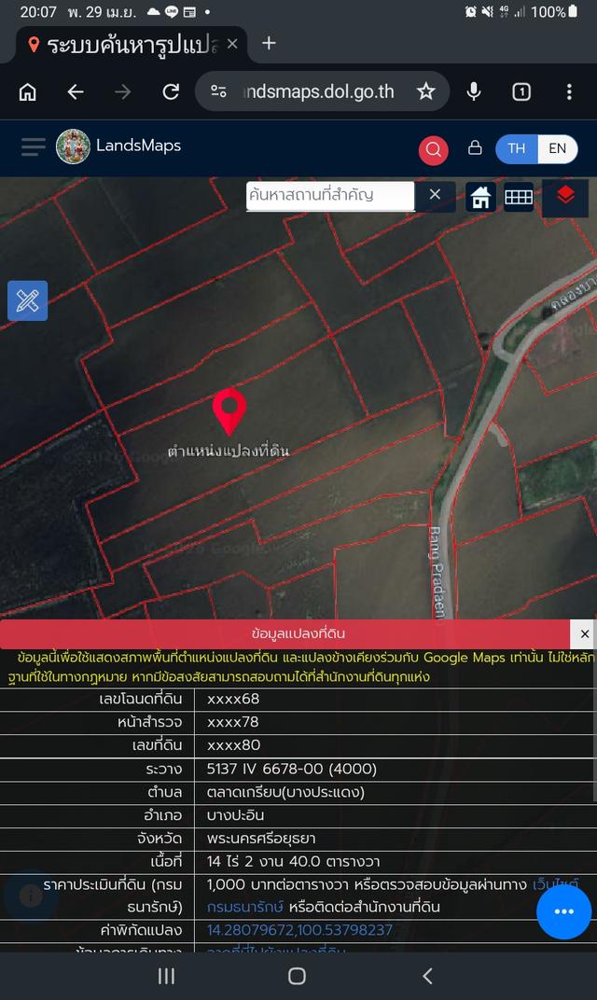Go back with the browser back arrow
This screenshot has width=597, height=1000.
[x=76, y=91]
